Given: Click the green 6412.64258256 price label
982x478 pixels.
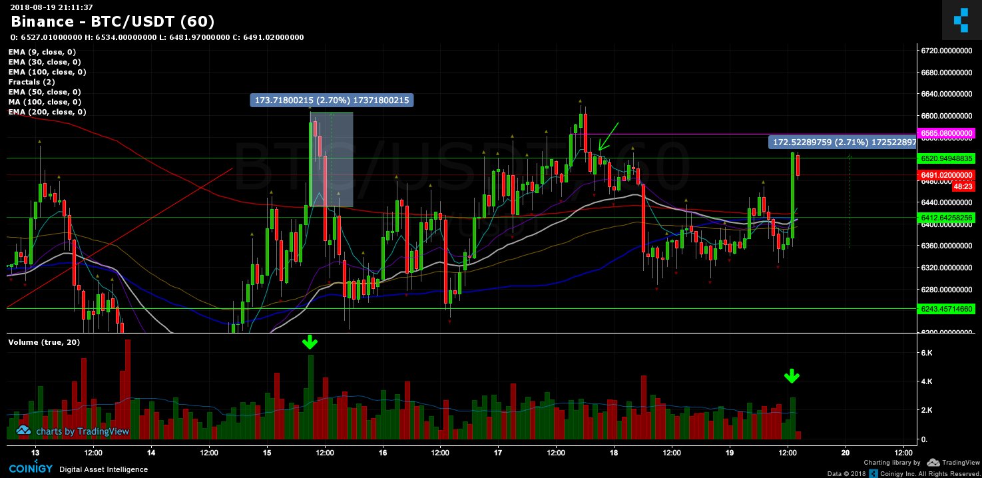Looking at the screenshot, I should 946,218.
